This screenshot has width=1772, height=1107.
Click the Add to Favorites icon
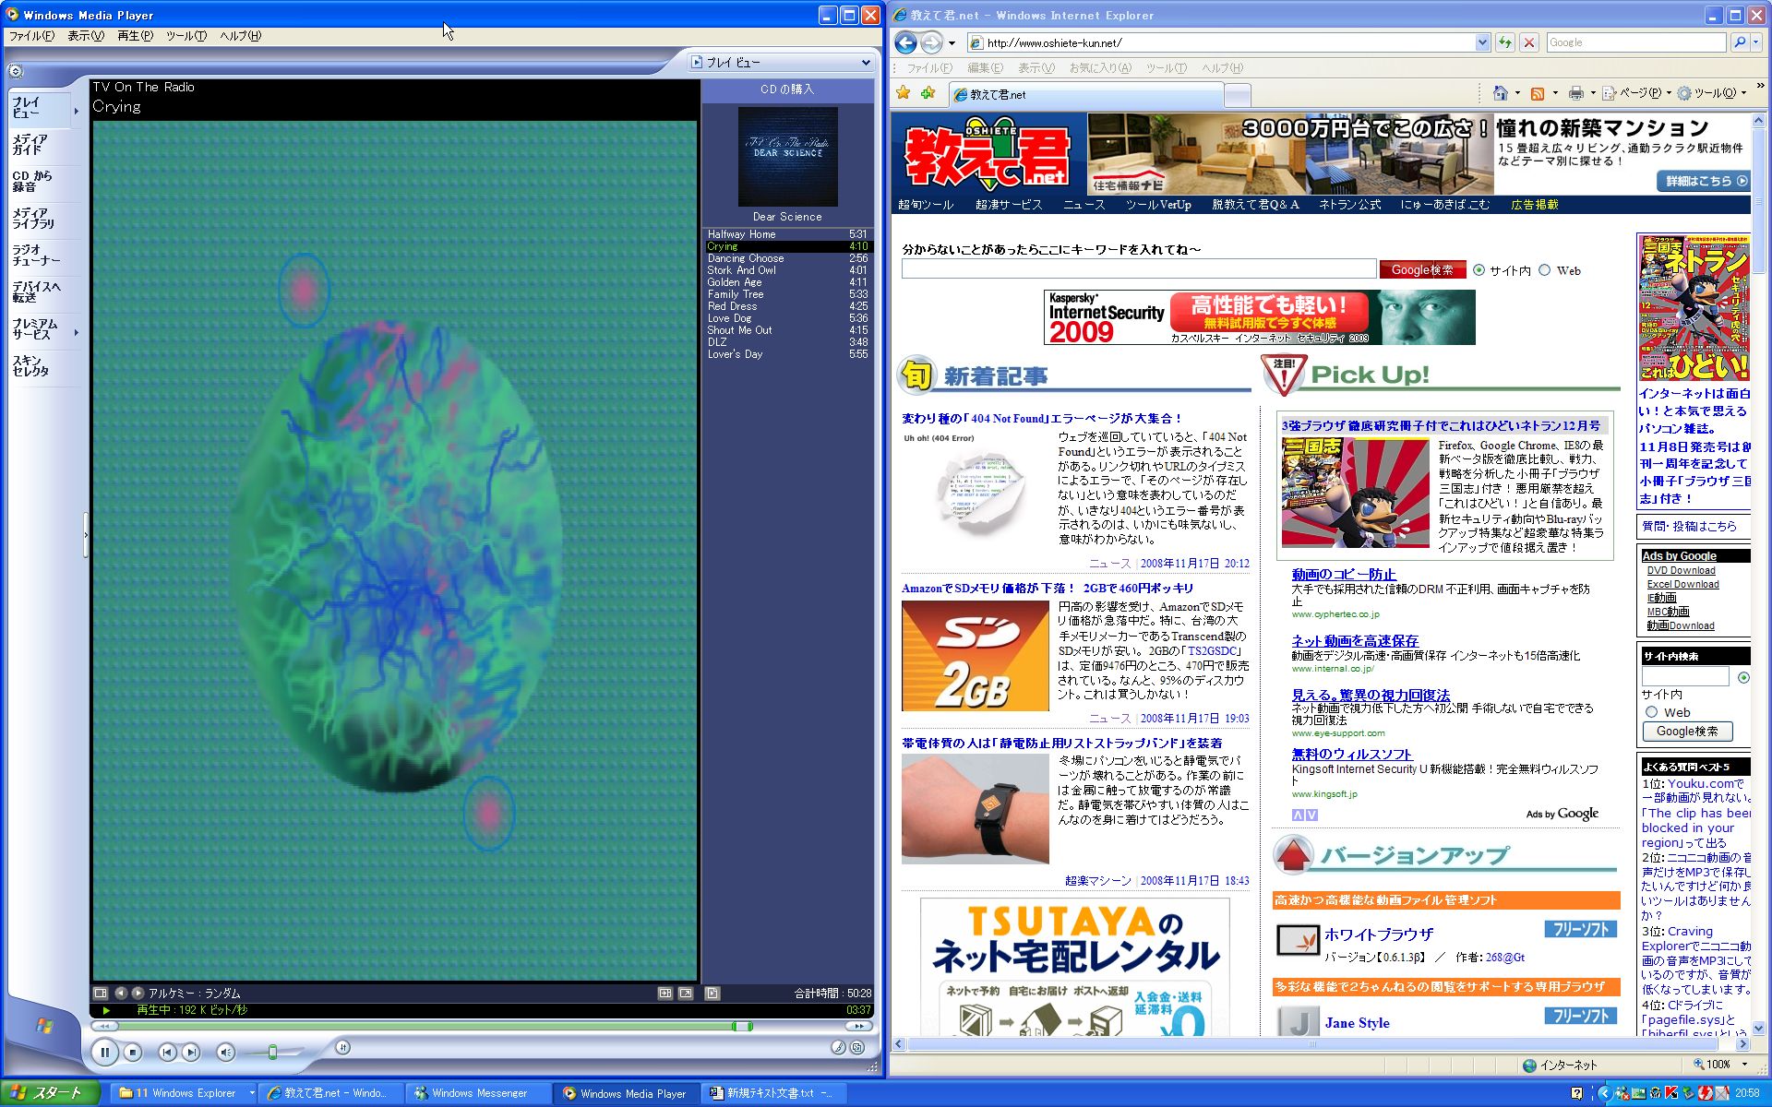pos(928,93)
